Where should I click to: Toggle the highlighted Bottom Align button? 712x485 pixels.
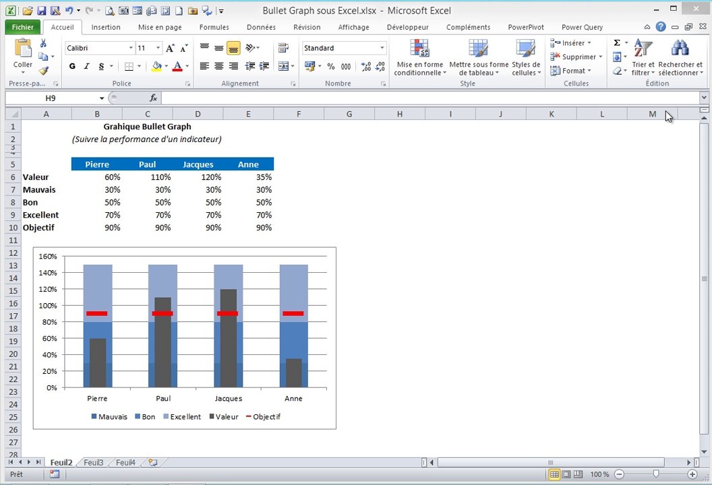[x=233, y=48]
